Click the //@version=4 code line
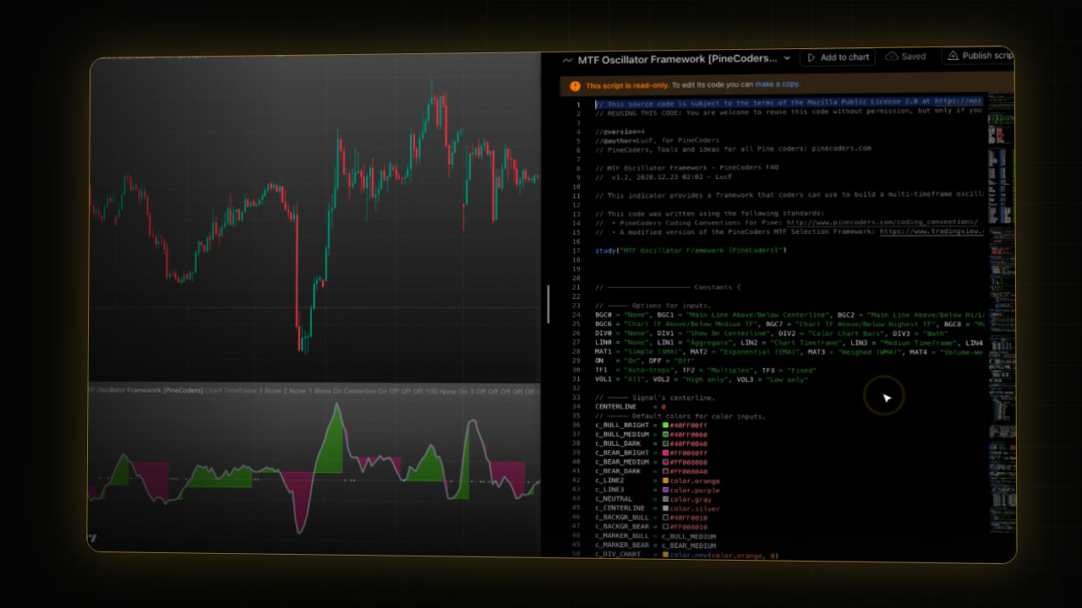The image size is (1082, 608). [620, 132]
